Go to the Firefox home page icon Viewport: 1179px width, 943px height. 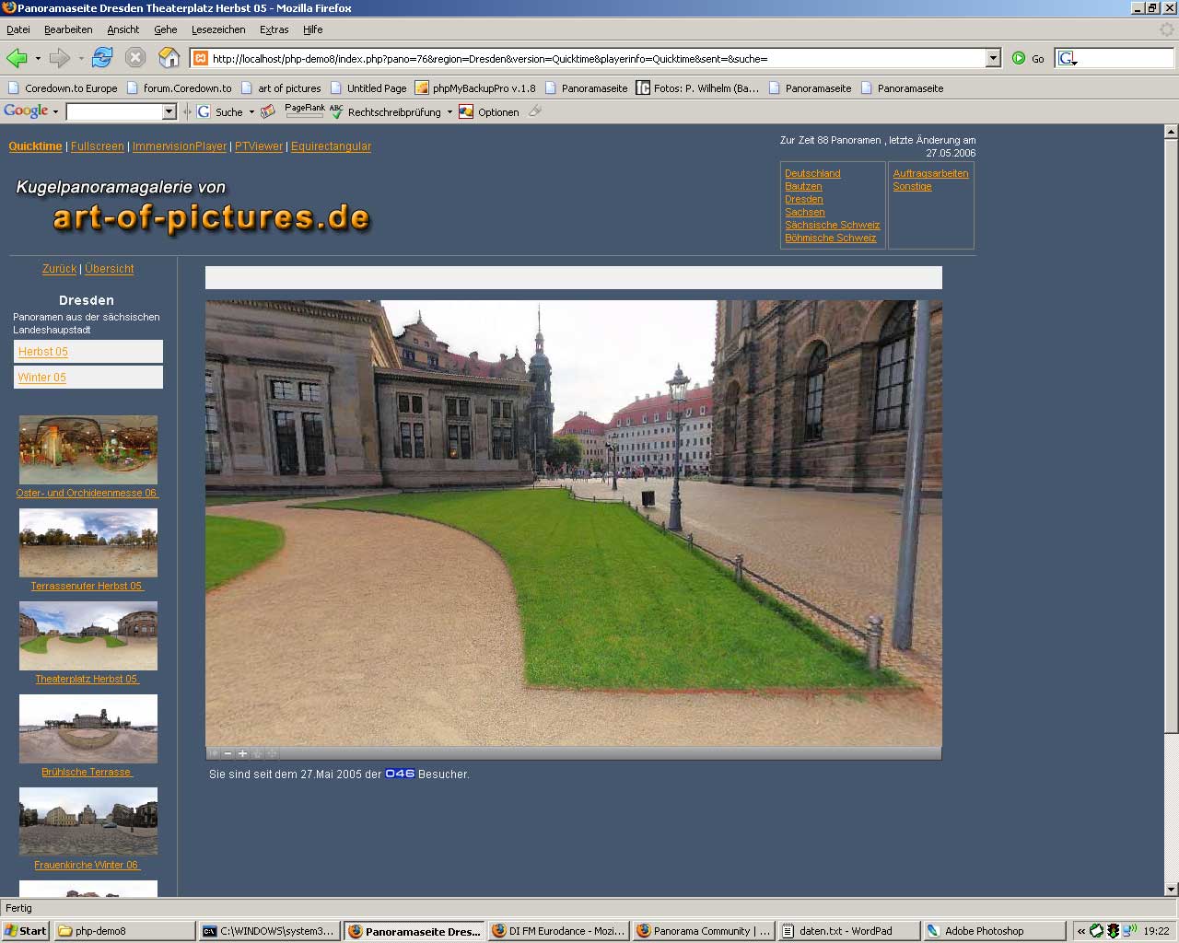tap(169, 58)
